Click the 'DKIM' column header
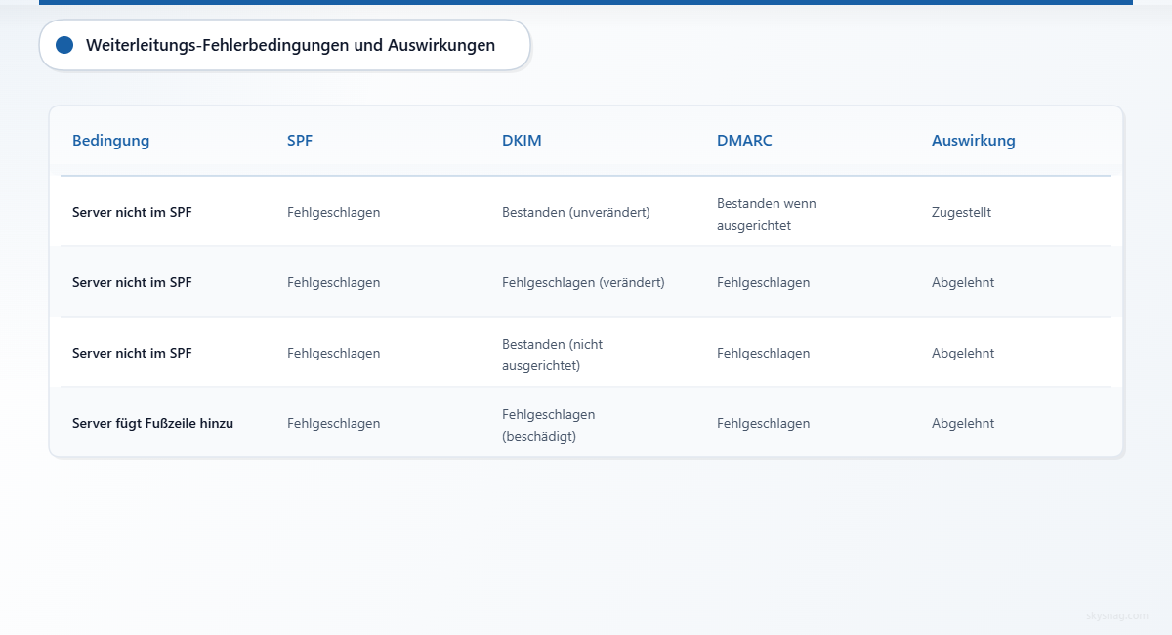Screen dimensions: 1172x635 522,141
